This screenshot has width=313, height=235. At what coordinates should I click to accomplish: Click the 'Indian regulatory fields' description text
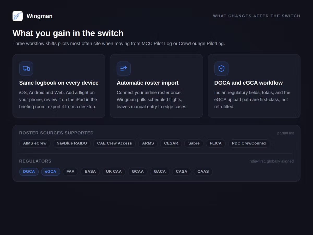(252, 99)
